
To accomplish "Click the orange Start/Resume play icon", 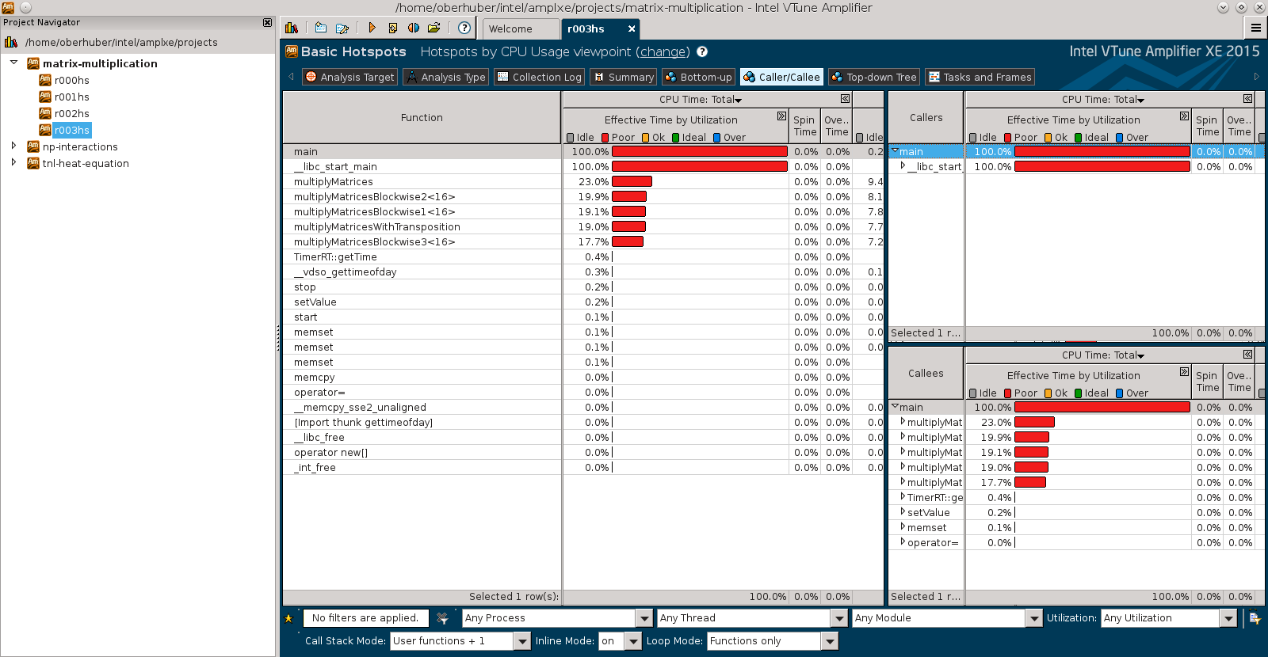I will (372, 28).
